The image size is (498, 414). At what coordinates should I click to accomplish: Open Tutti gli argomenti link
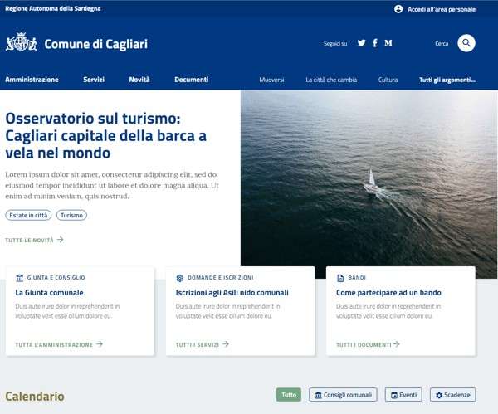click(447, 80)
